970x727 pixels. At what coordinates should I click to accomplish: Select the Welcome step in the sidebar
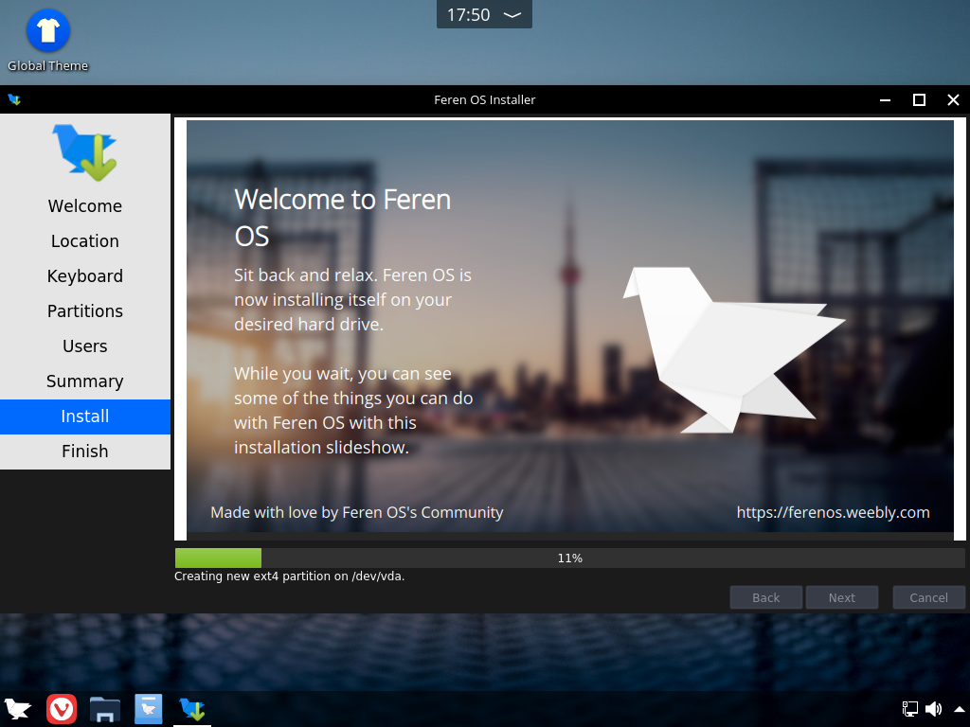click(84, 205)
